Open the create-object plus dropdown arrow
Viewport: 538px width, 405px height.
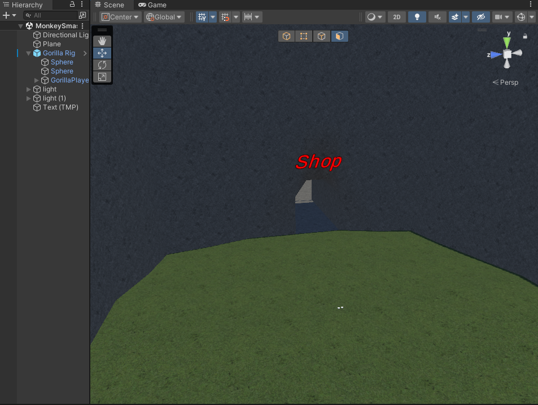point(14,15)
